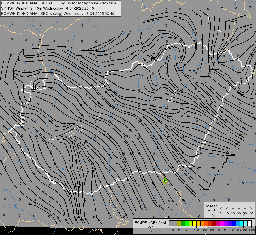
Task: Pick the pure blue swatch in the CAPE legend
Action: [x=234, y=223]
